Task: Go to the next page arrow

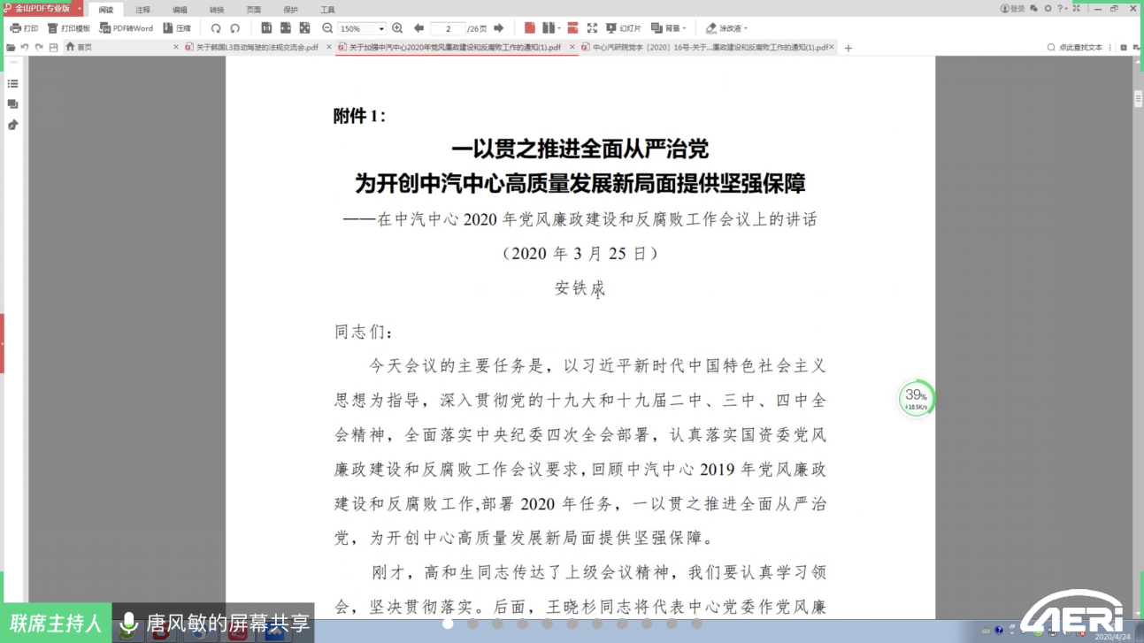Action: (x=499, y=28)
